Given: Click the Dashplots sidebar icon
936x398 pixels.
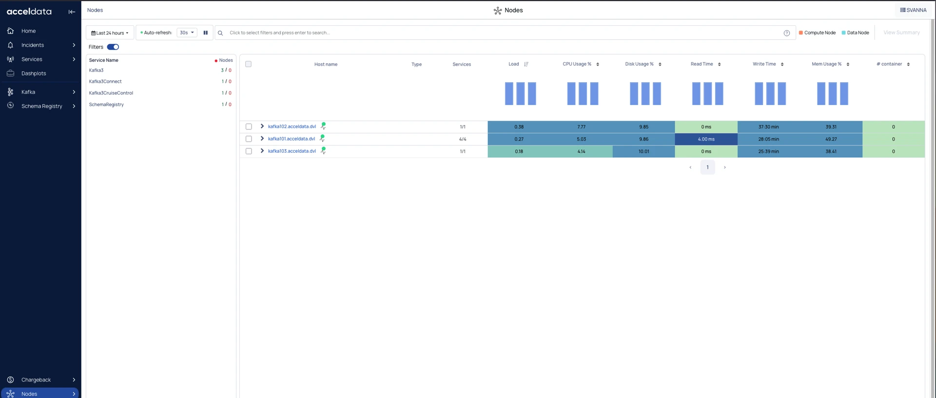Looking at the screenshot, I should coord(10,73).
